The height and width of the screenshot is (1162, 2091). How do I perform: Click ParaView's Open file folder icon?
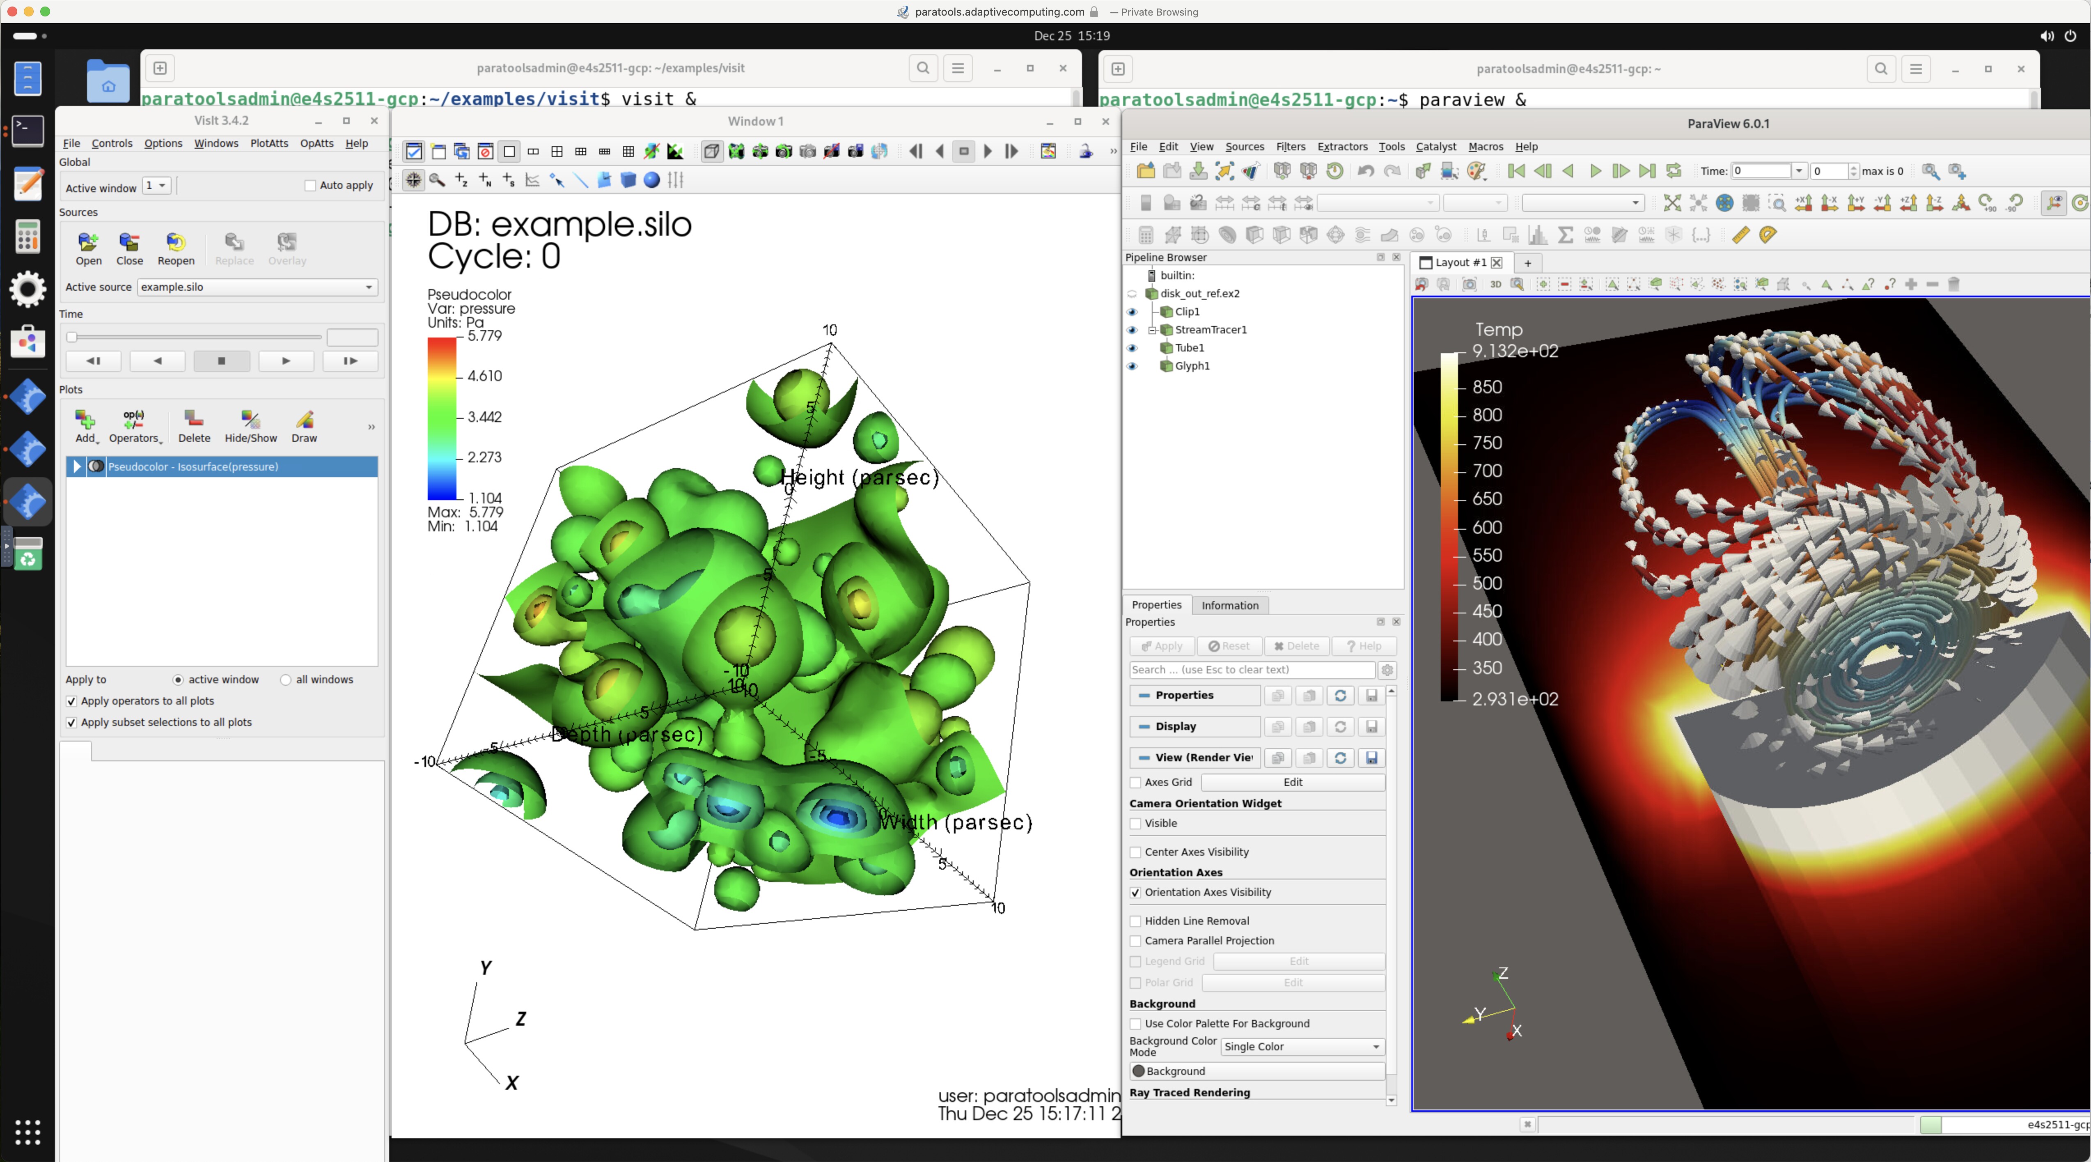click(x=1145, y=171)
